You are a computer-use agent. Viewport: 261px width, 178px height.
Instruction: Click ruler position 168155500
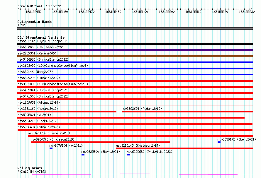pyautogui.click(x=167, y=12)
